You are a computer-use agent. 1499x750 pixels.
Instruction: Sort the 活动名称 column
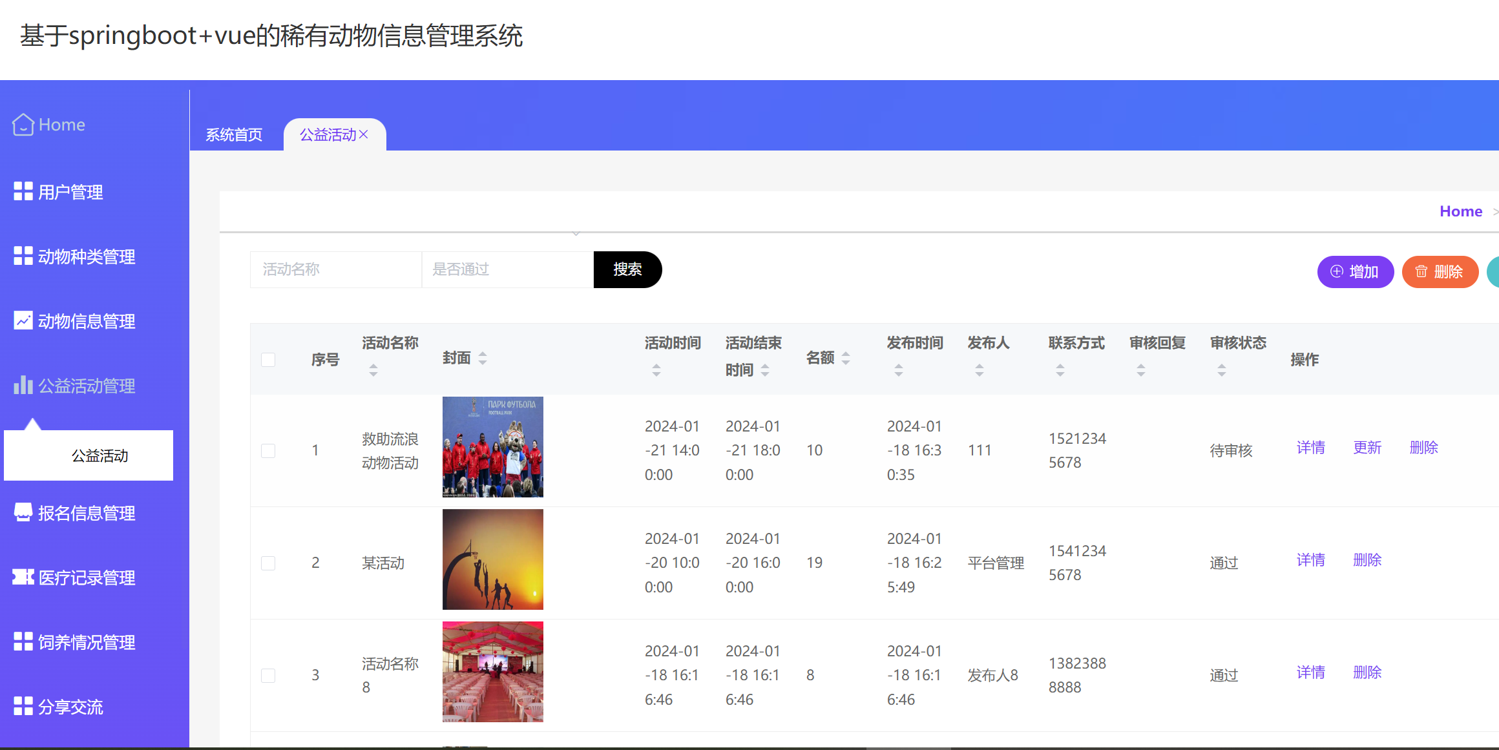point(373,370)
